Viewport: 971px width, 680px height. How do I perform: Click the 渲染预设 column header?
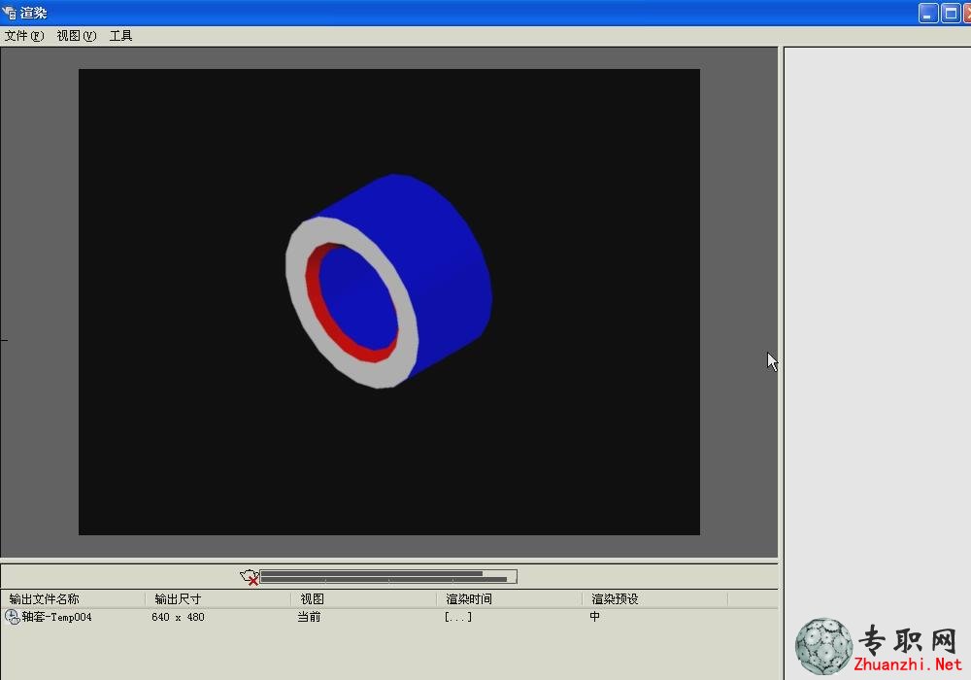(x=655, y=598)
